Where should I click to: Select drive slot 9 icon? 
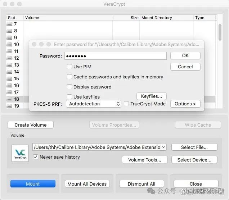[x=9, y=38]
